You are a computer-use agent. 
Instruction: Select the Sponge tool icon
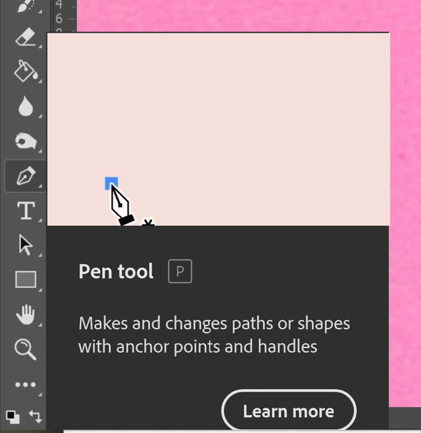(25, 141)
